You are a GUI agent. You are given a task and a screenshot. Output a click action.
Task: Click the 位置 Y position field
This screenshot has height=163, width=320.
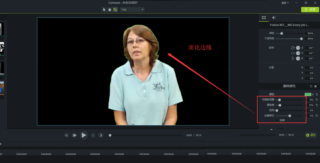tap(309, 73)
